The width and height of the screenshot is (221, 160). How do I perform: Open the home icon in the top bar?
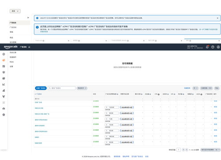(29, 47)
